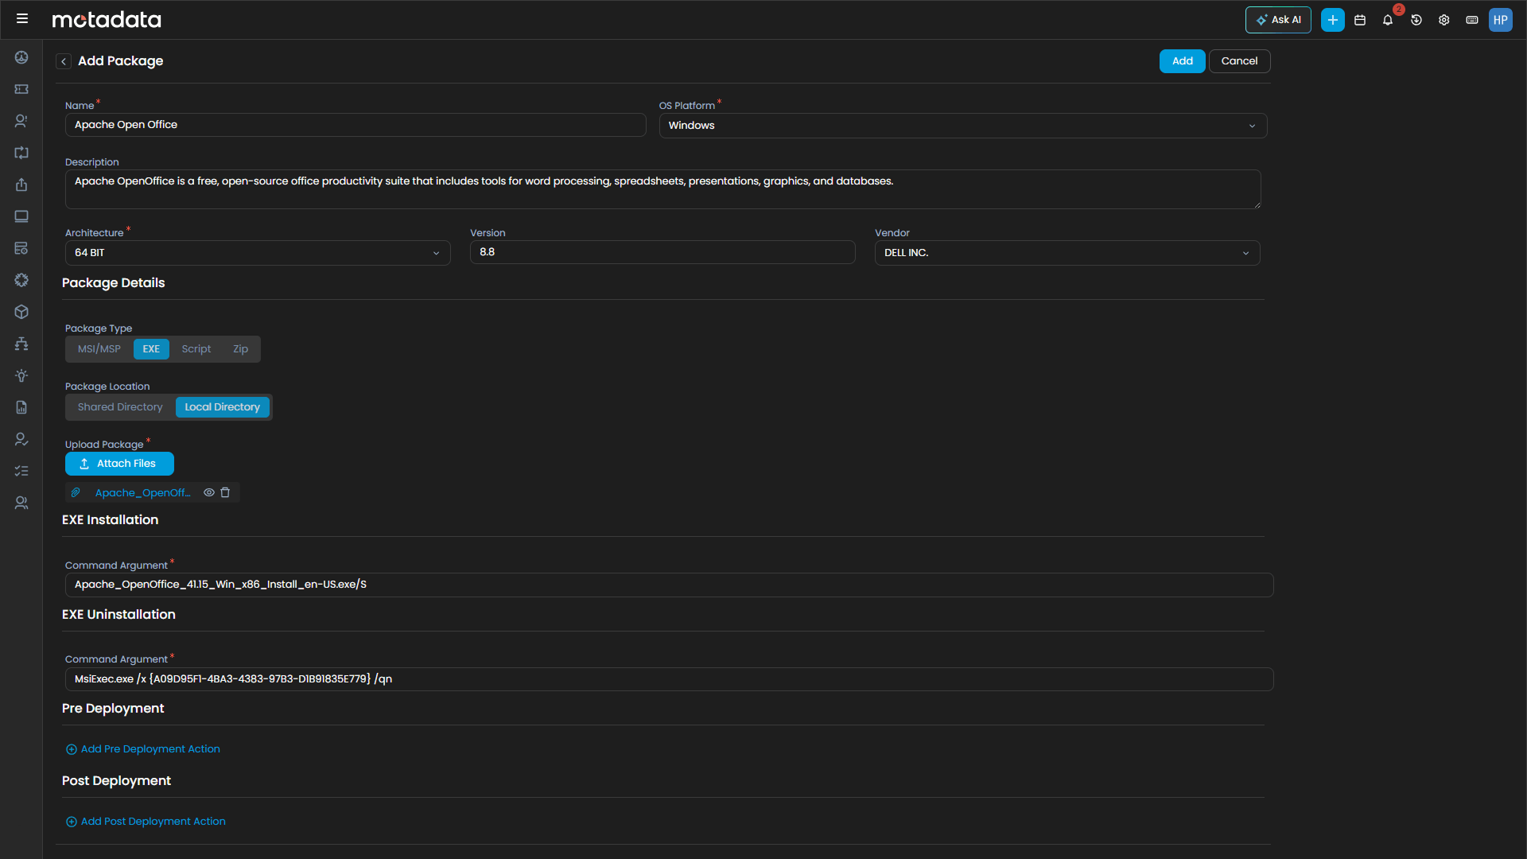
Task: Open notifications with the bell icon
Action: [1388, 20]
